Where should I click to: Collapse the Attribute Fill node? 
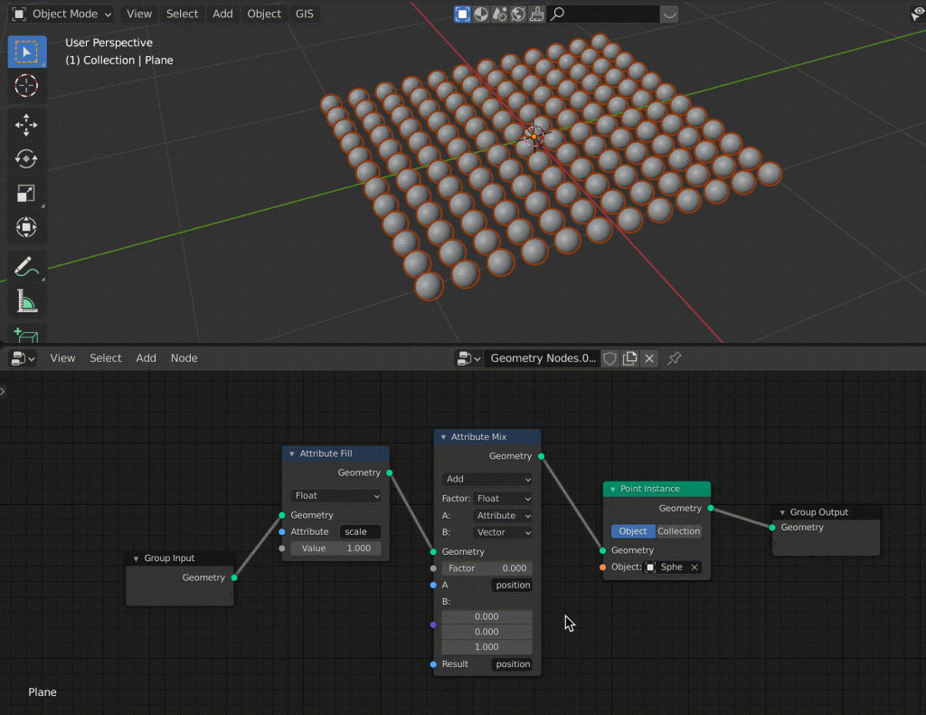click(292, 453)
